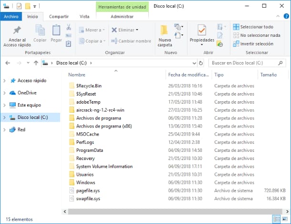
Task: Click the Edit icon in Abrir group
Action: pos(220,35)
